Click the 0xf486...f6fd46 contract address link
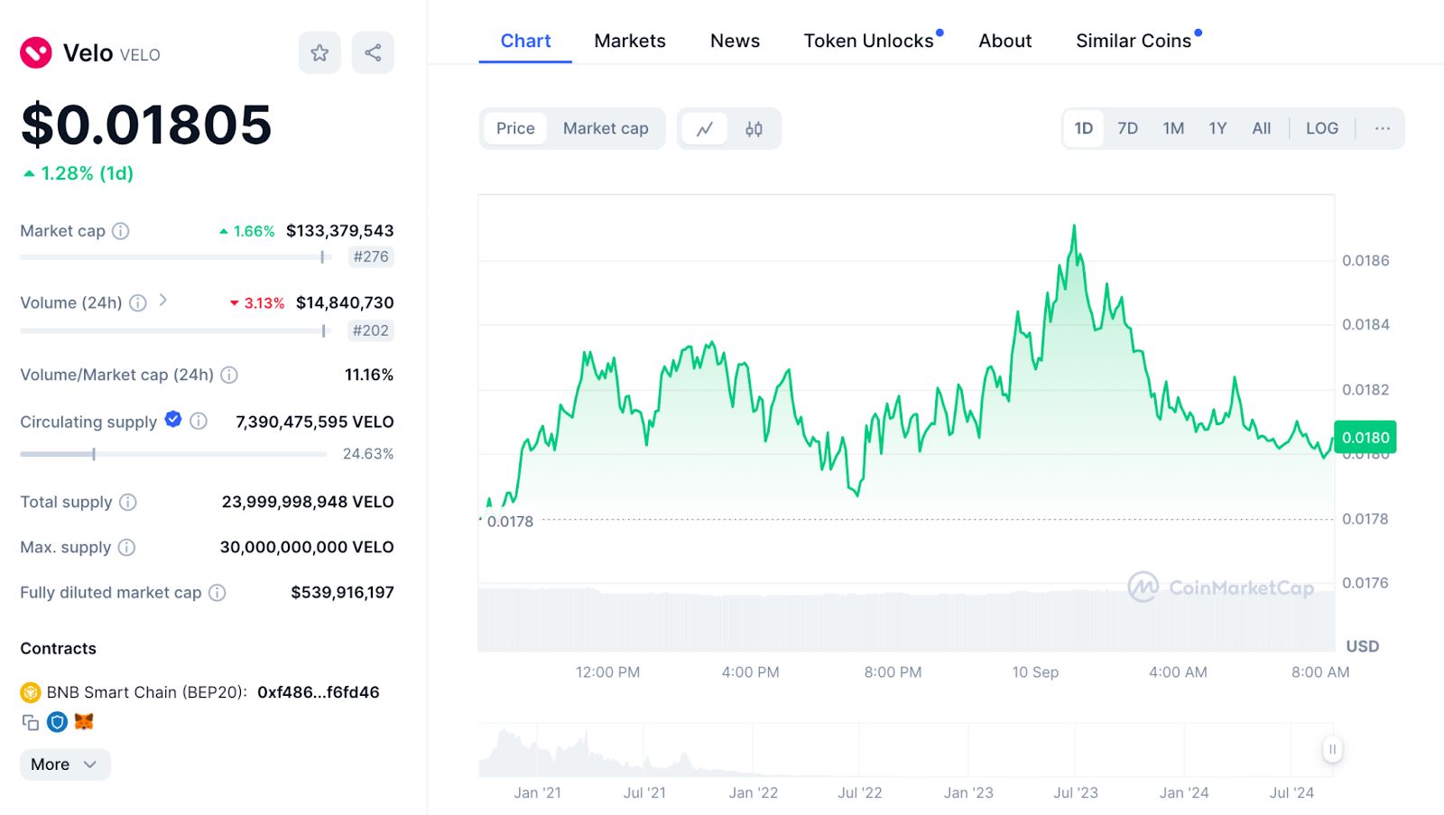Viewport: 1444px width, 815px height. pos(318,692)
